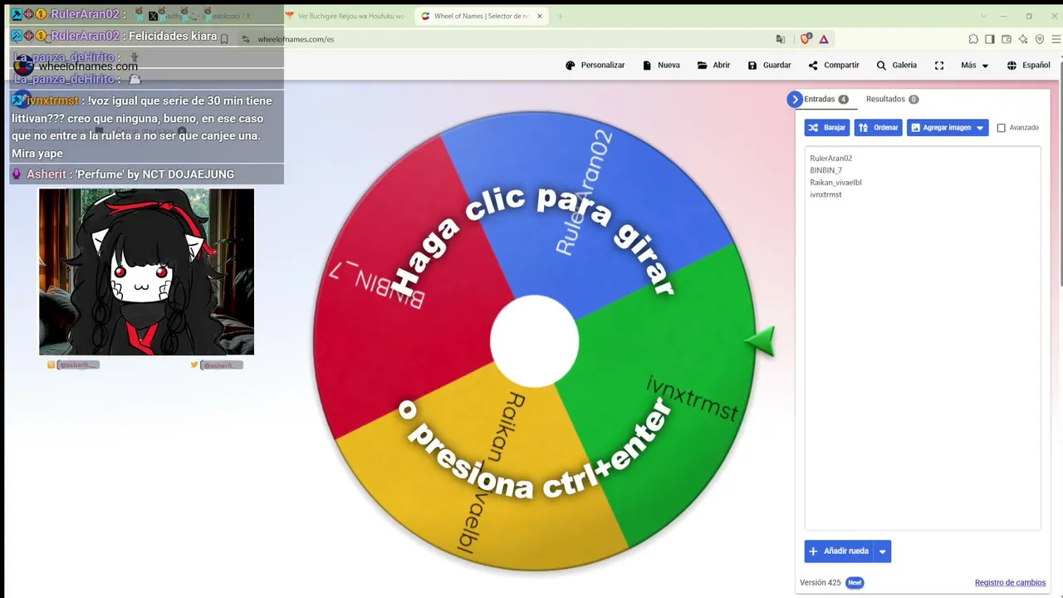Open the Galeria search

tap(897, 65)
